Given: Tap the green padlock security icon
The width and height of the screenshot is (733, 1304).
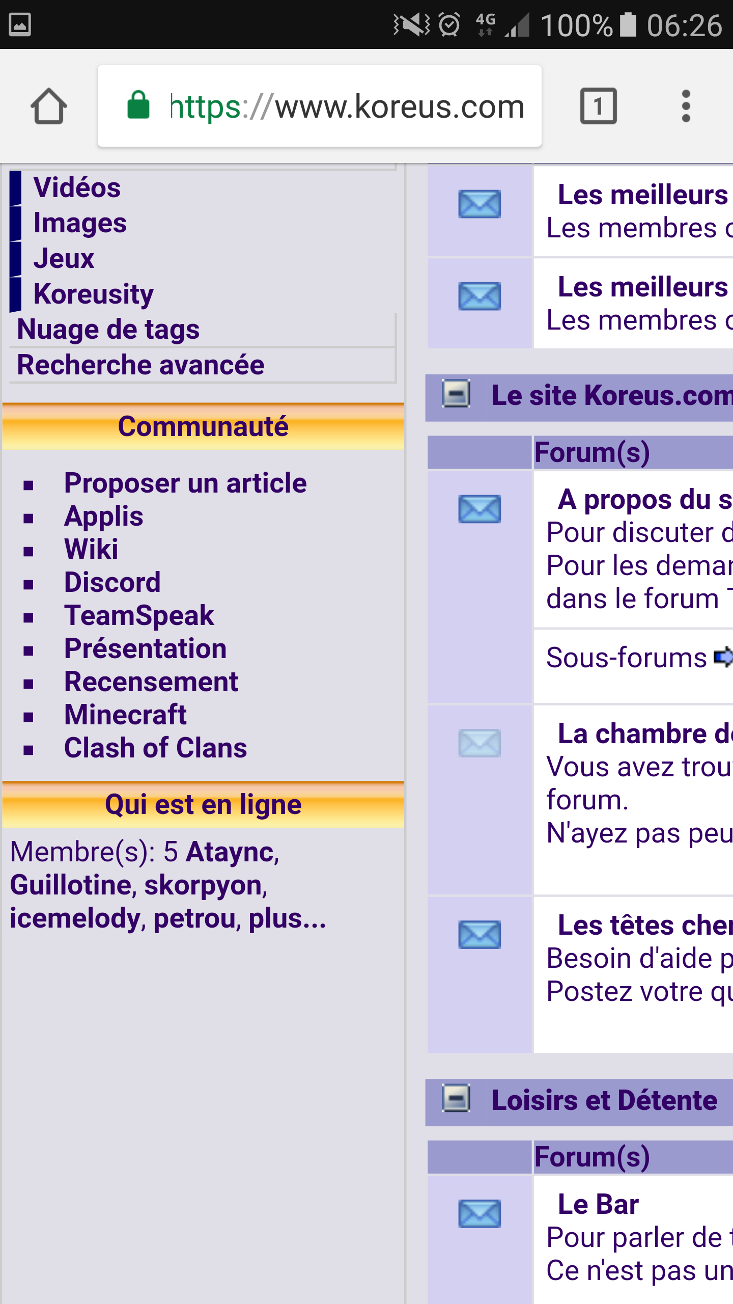Looking at the screenshot, I should pos(138,106).
